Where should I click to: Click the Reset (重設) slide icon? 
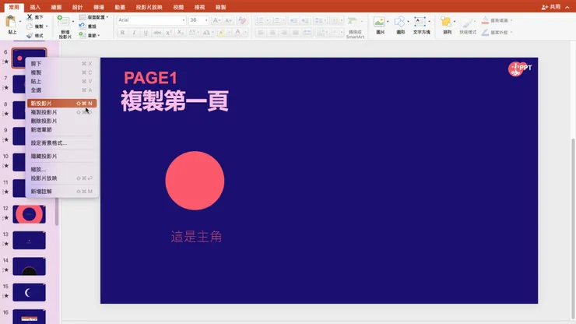click(x=83, y=26)
